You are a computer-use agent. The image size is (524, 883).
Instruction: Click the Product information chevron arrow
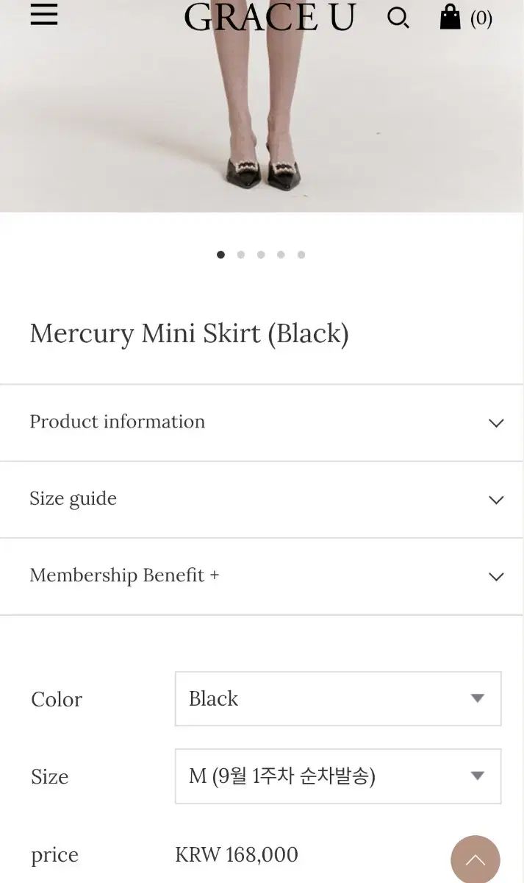(496, 423)
